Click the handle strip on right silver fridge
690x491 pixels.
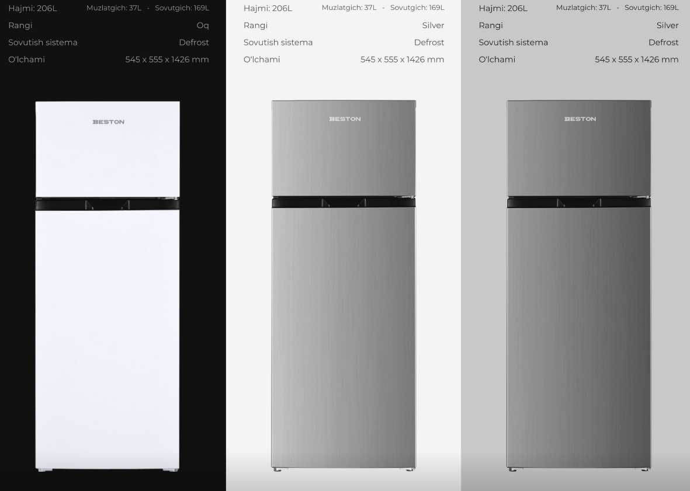pos(578,202)
